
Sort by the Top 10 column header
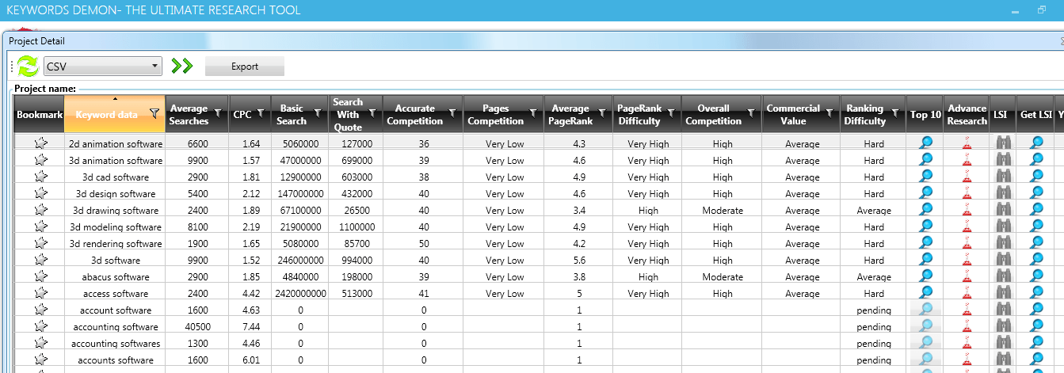click(925, 114)
